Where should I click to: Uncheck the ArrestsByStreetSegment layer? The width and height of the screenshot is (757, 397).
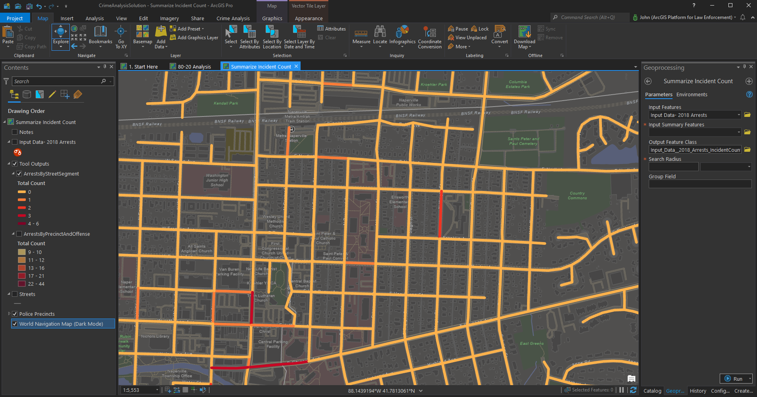pyautogui.click(x=19, y=174)
